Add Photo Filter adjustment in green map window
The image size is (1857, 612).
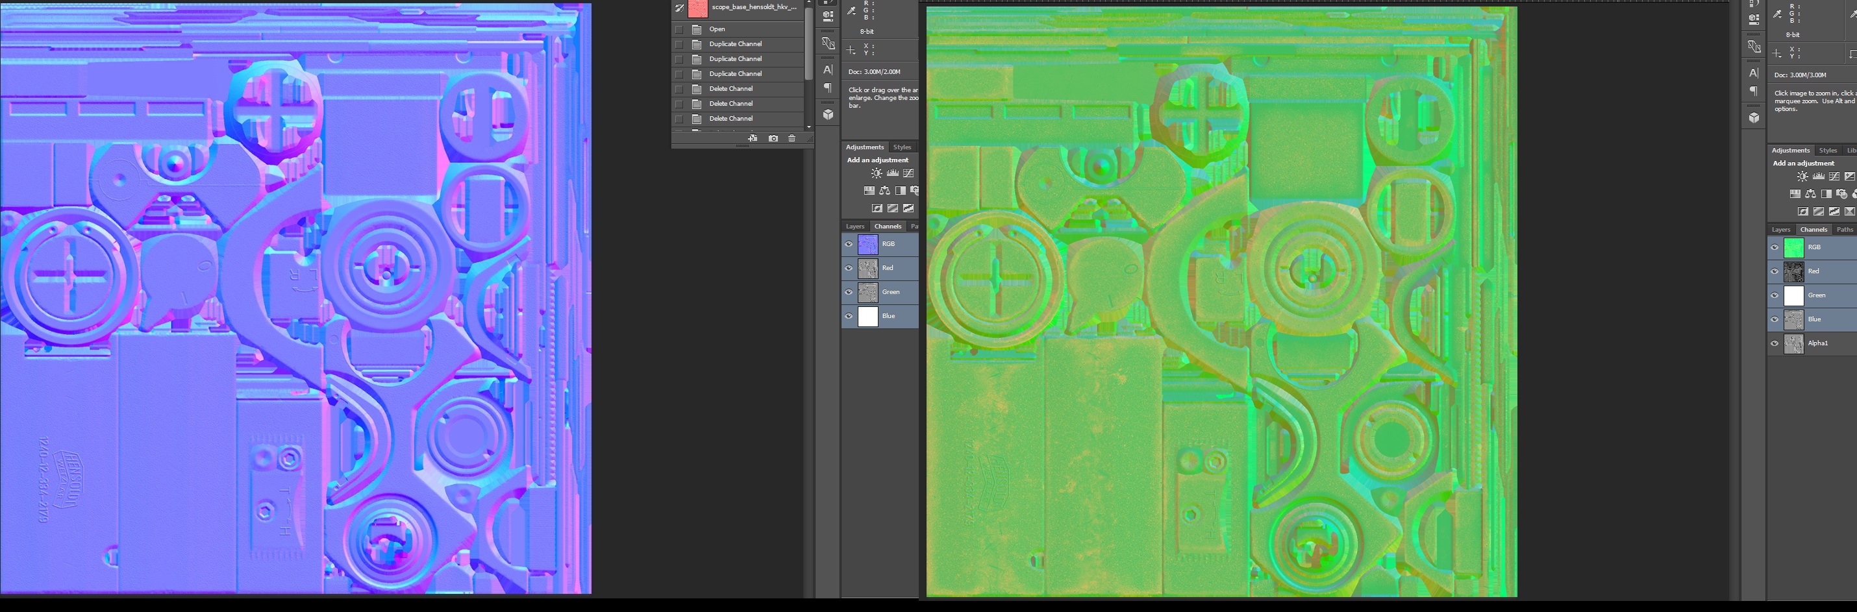(x=1842, y=194)
